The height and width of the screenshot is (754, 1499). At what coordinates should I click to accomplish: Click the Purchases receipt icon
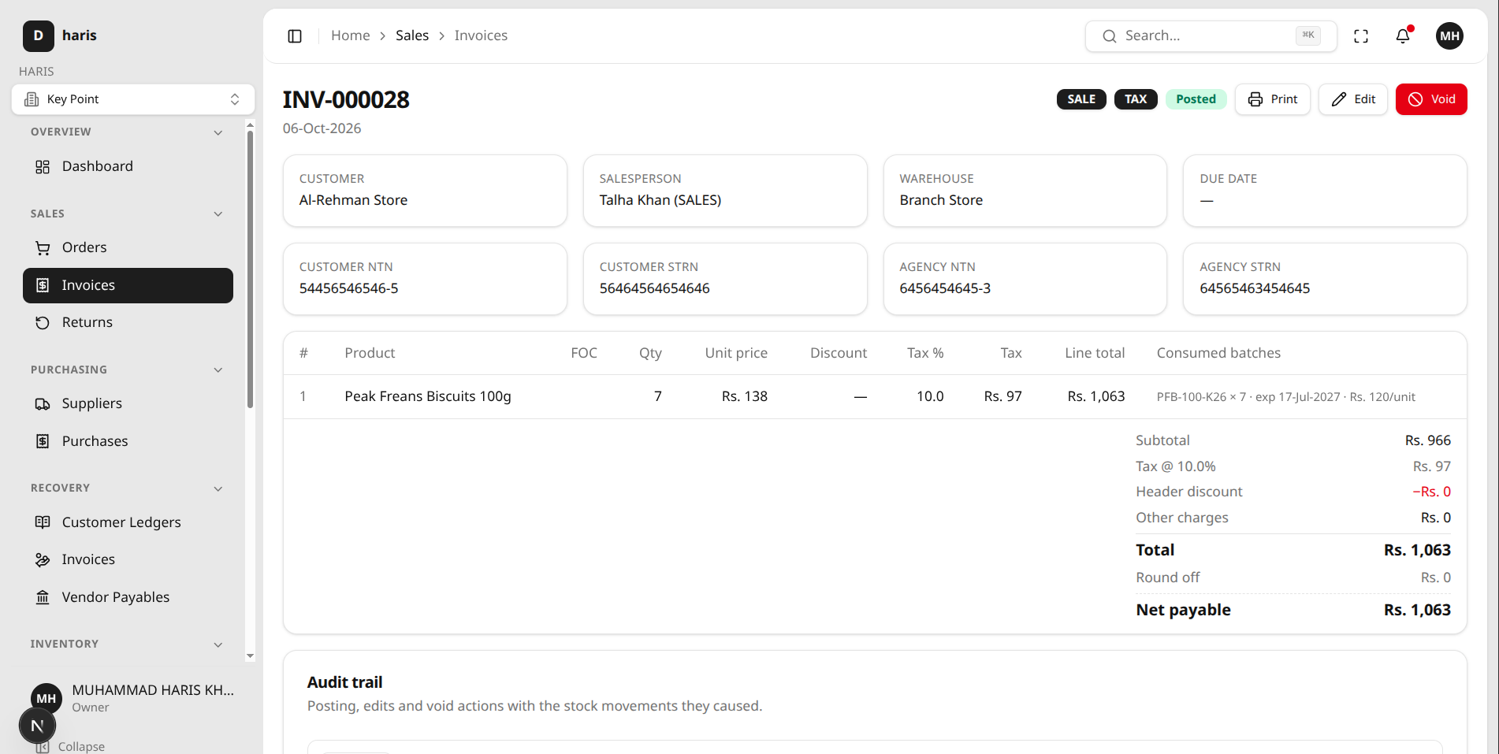tap(43, 441)
